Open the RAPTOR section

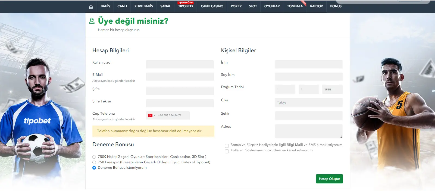point(317,6)
